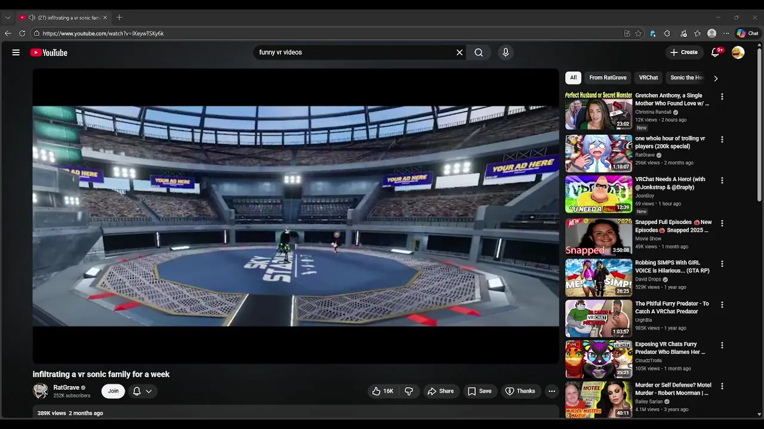Open the Create menu button
This screenshot has width=764, height=429.
click(684, 52)
